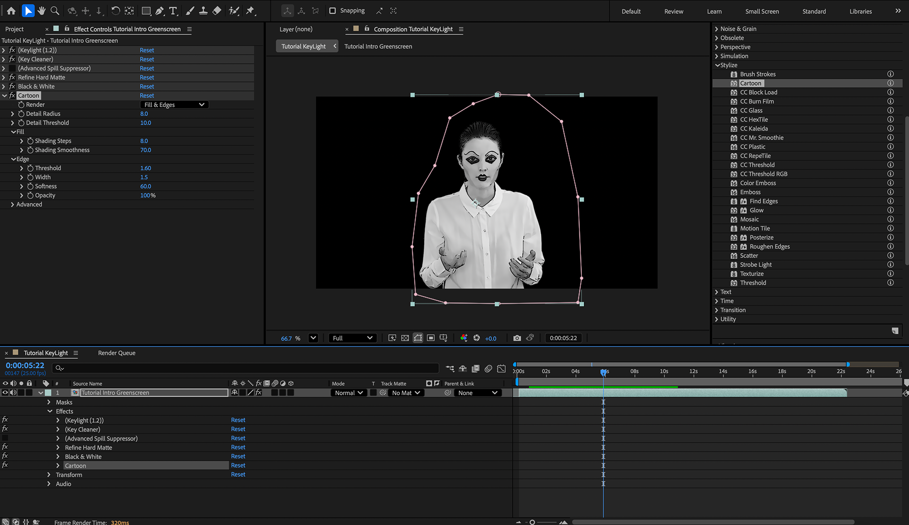The height and width of the screenshot is (525, 909).
Task: Select the Puppet Pin tool
Action: click(250, 10)
